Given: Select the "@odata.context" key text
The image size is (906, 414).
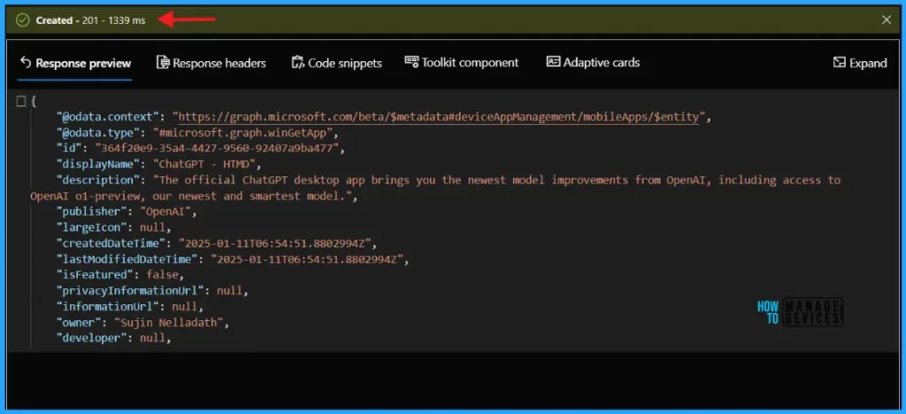Looking at the screenshot, I should click(x=107, y=118).
